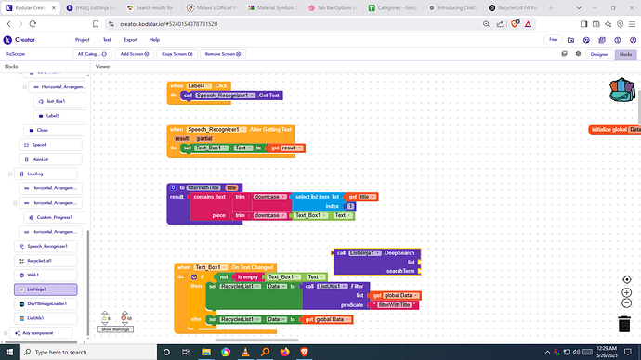
Task: Click the blocks panel vertical scrollbar
Action: point(88,282)
